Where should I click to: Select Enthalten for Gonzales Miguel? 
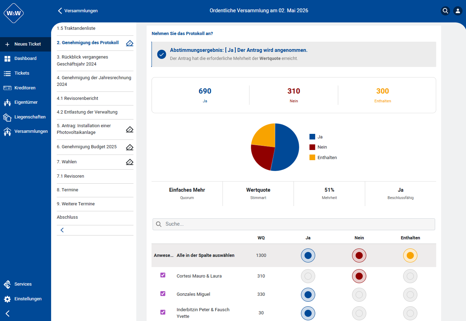coord(410,295)
